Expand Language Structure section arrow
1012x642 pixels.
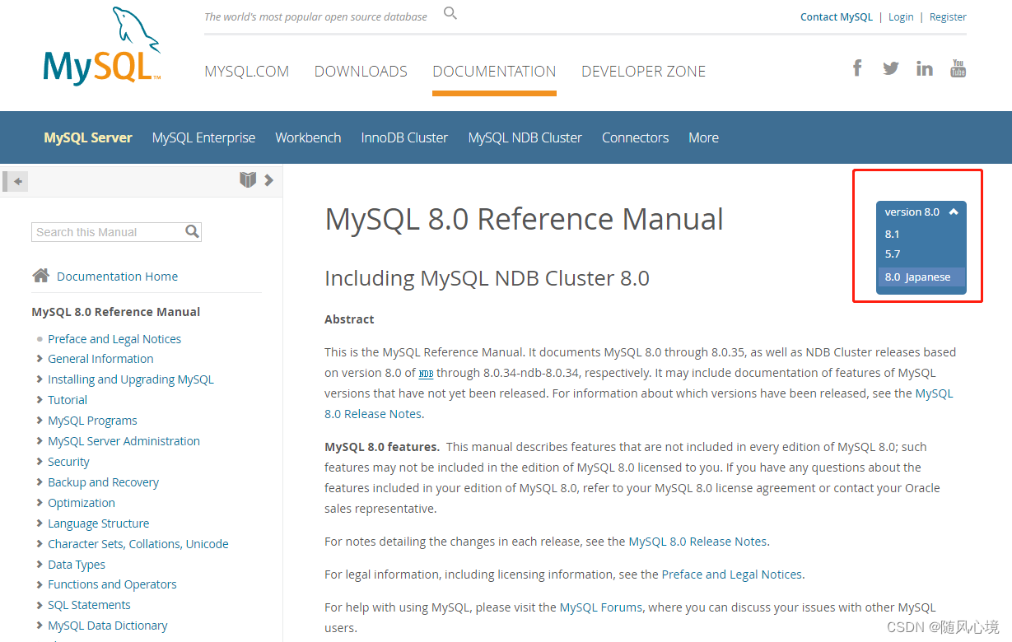[40, 523]
